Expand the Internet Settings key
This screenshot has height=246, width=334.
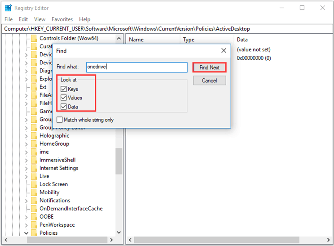click(26, 168)
